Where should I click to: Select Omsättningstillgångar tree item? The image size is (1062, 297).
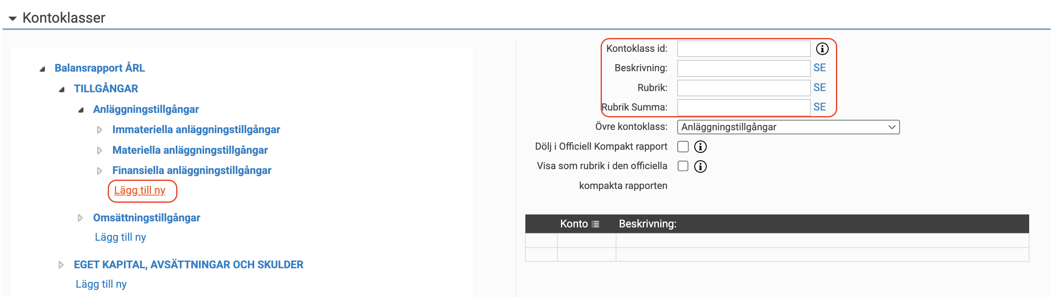(147, 218)
